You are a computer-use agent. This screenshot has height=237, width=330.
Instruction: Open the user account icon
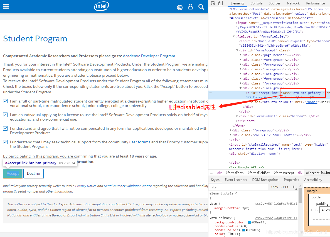(x=191, y=7)
